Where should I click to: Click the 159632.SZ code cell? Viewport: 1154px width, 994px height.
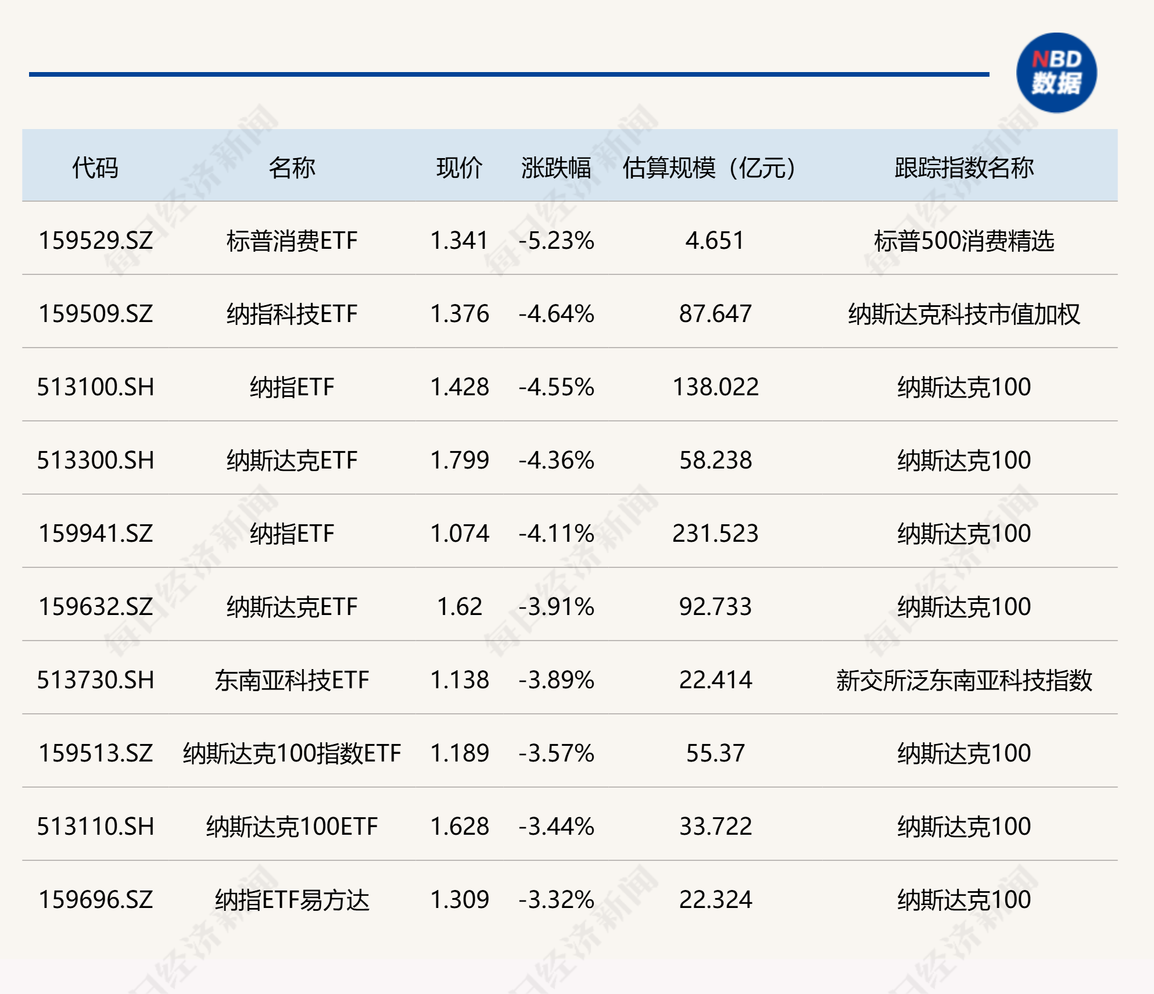[x=96, y=607]
